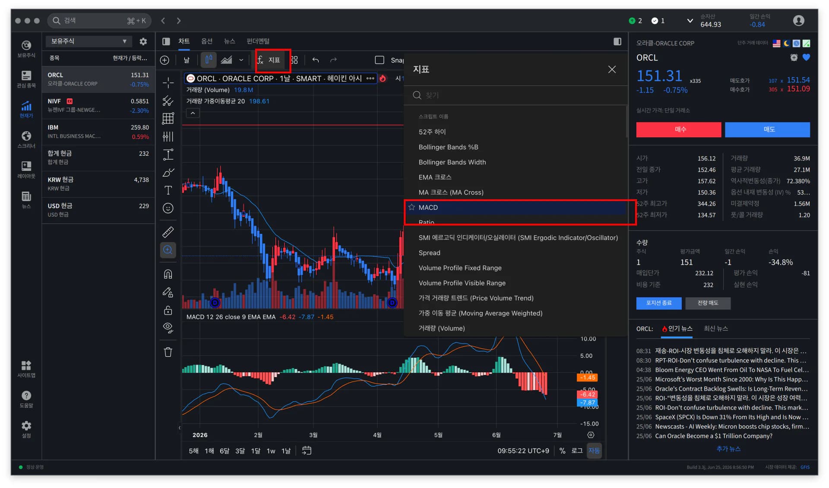Open the 최신 뉴스 tab
This screenshot has height=488, width=829.
pos(716,329)
